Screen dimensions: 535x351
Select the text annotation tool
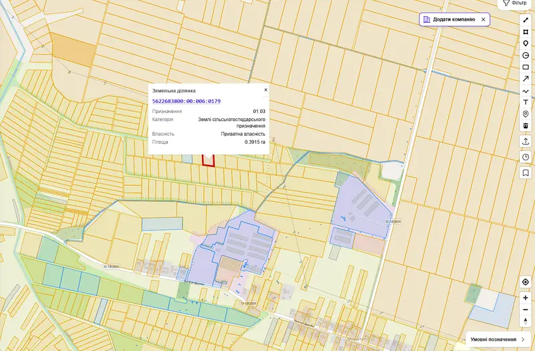(526, 102)
